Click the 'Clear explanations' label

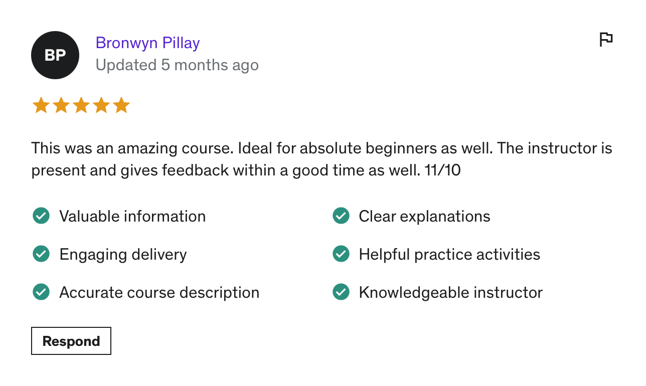[x=424, y=216]
